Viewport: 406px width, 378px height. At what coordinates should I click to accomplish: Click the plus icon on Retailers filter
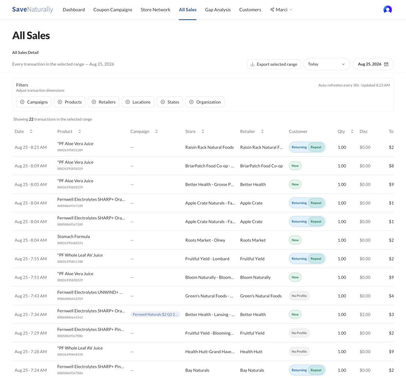[x=94, y=102]
